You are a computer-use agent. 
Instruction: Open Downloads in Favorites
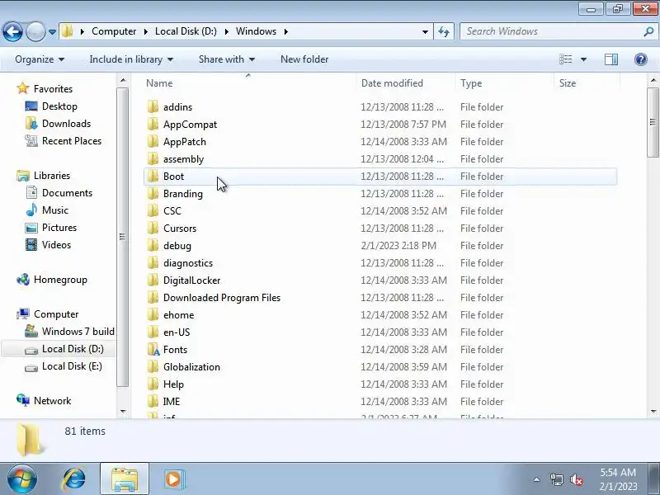[66, 123]
